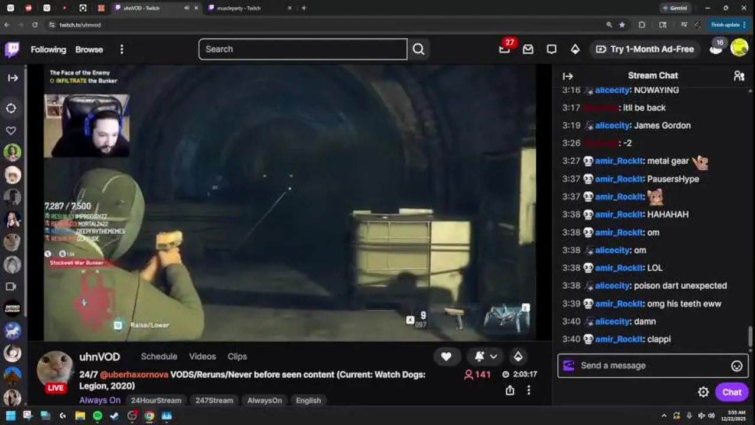Click amir_RockIt username on metal gear message

(619, 161)
